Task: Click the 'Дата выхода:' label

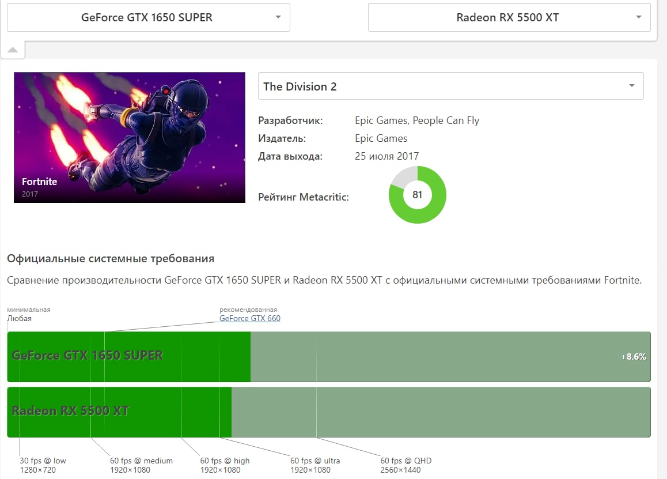Action: pos(290,156)
